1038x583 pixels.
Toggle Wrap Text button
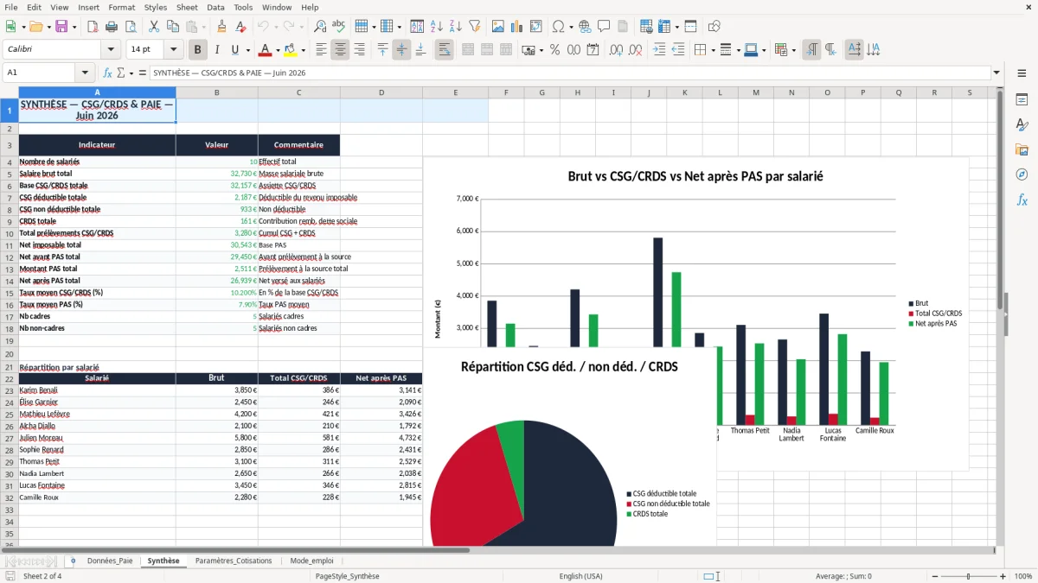tap(444, 50)
